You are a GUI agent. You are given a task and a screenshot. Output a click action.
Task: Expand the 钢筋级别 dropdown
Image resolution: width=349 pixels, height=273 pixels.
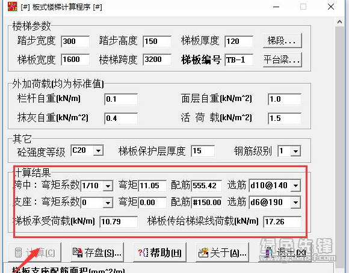pyautogui.click(x=295, y=152)
